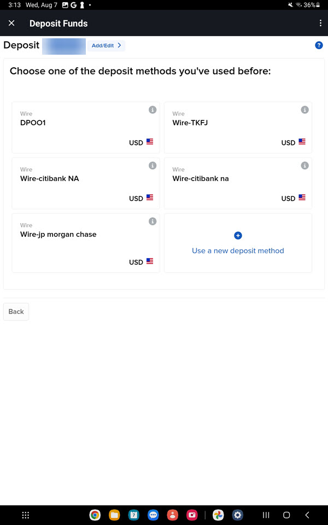Go back with the Back button
328x525 pixels.
coord(16,312)
